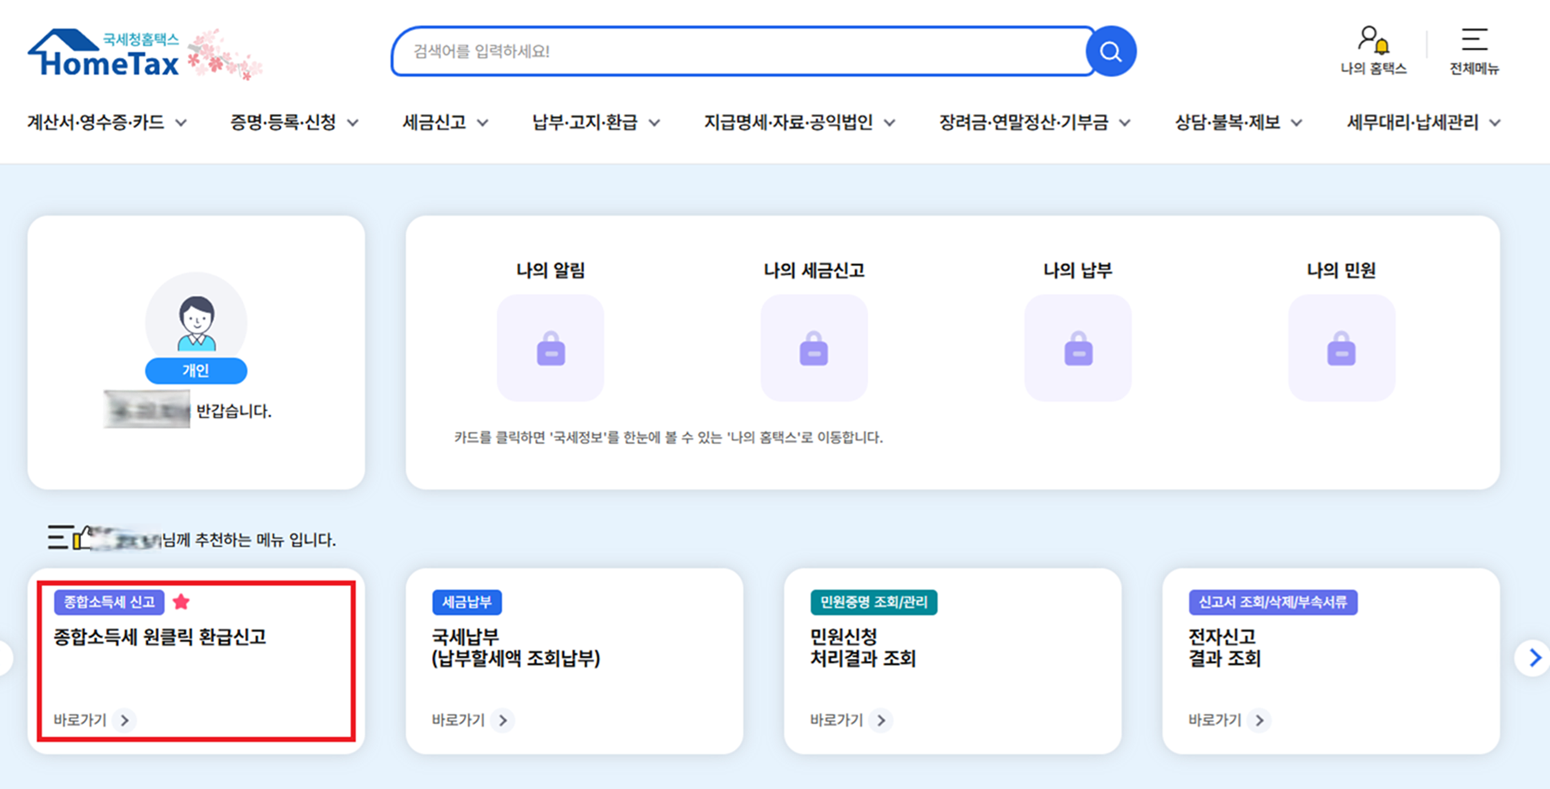Click the user profile avatar image
The width and height of the screenshot is (1550, 789).
click(x=196, y=323)
